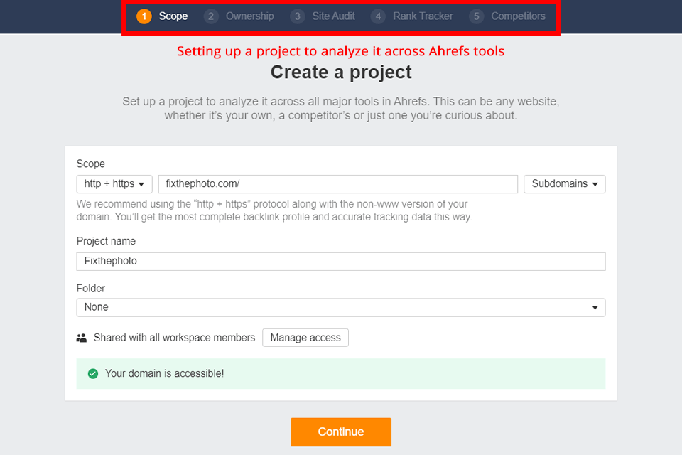Focus the Project name field

tap(341, 261)
